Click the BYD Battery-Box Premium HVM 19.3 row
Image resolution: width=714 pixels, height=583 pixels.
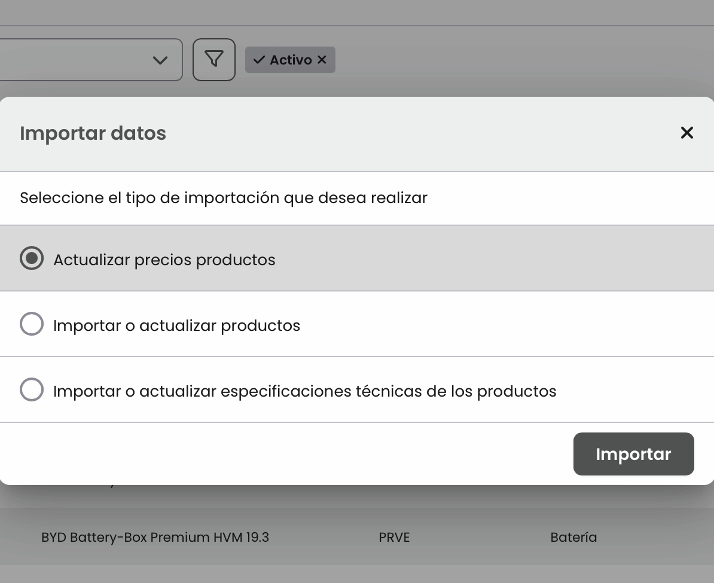[357, 536]
